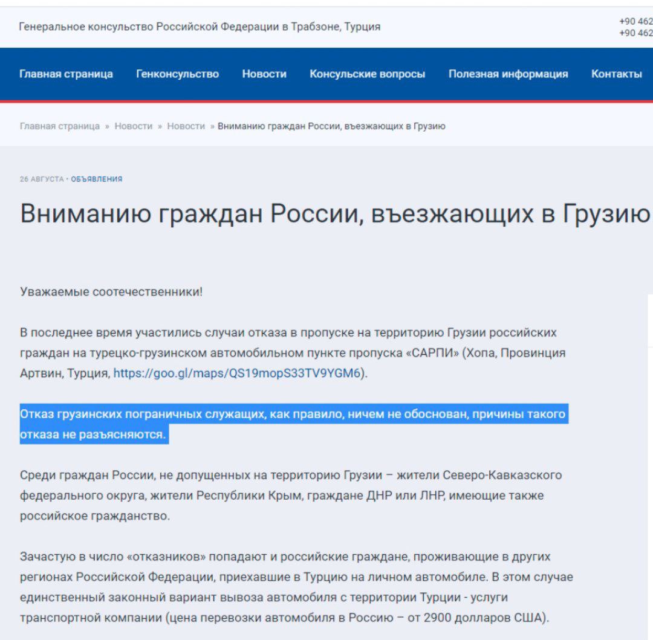Click the second Новости breadcrumb link
Image resolution: width=653 pixels, height=640 pixels.
[x=186, y=126]
